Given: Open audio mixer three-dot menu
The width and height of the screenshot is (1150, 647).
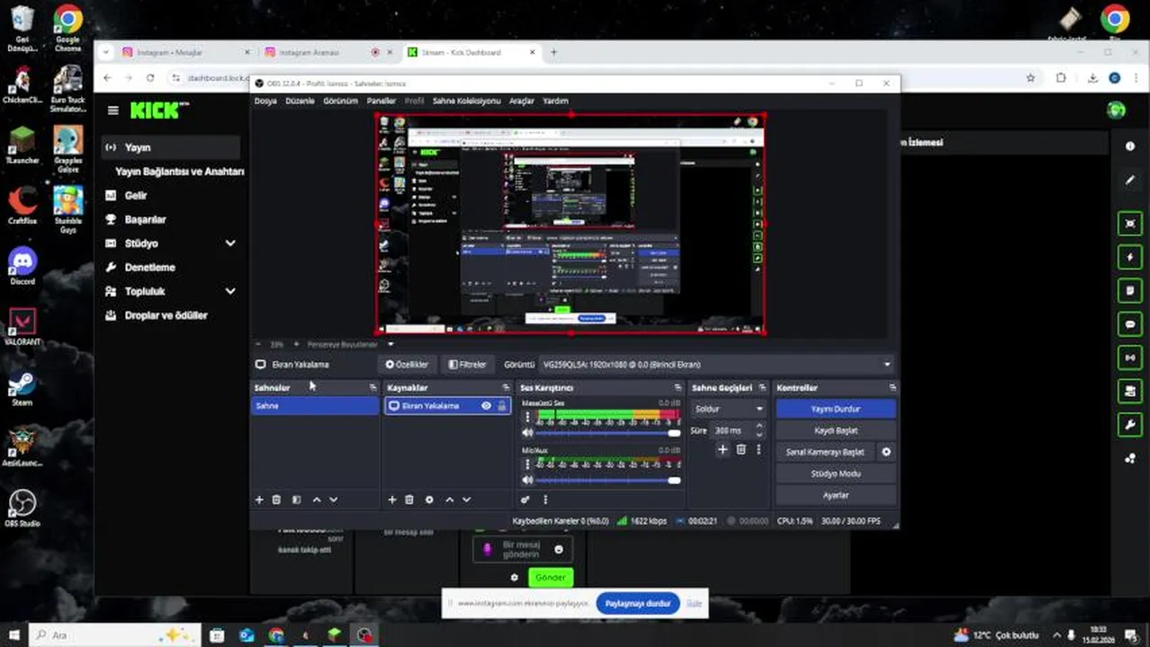Looking at the screenshot, I should pyautogui.click(x=545, y=500).
